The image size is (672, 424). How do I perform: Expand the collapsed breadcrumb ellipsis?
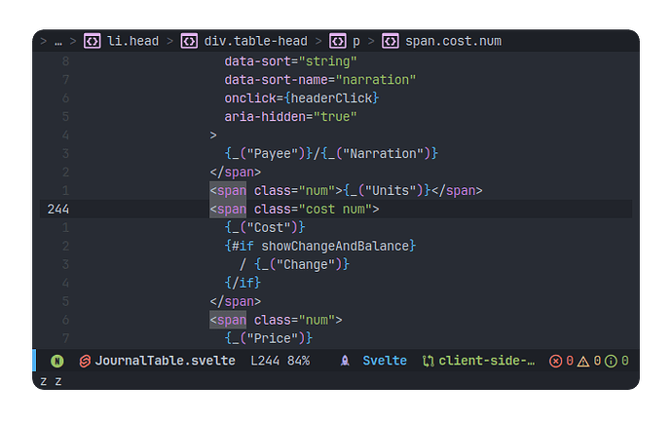click(x=57, y=41)
